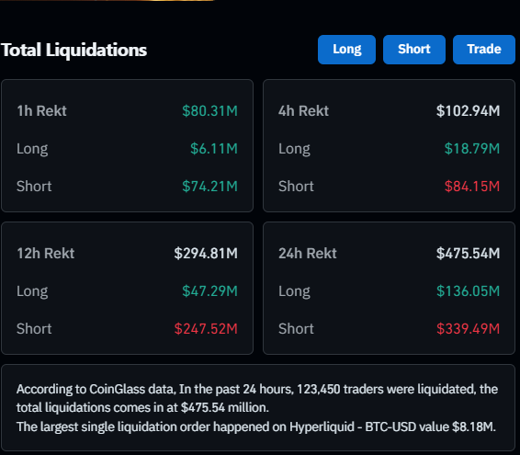The image size is (520, 455).
Task: Click 24h Long value $136.05M
Action: click(x=468, y=291)
